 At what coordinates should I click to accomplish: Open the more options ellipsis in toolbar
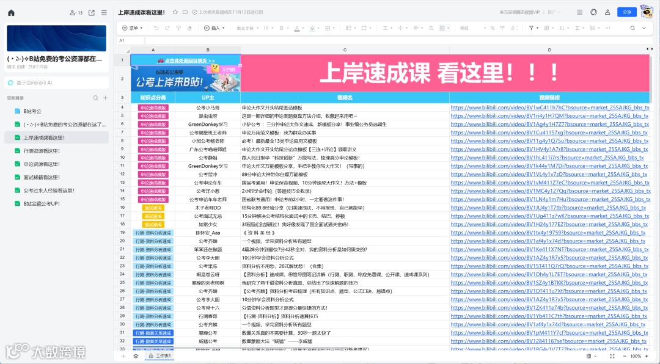click(608, 28)
